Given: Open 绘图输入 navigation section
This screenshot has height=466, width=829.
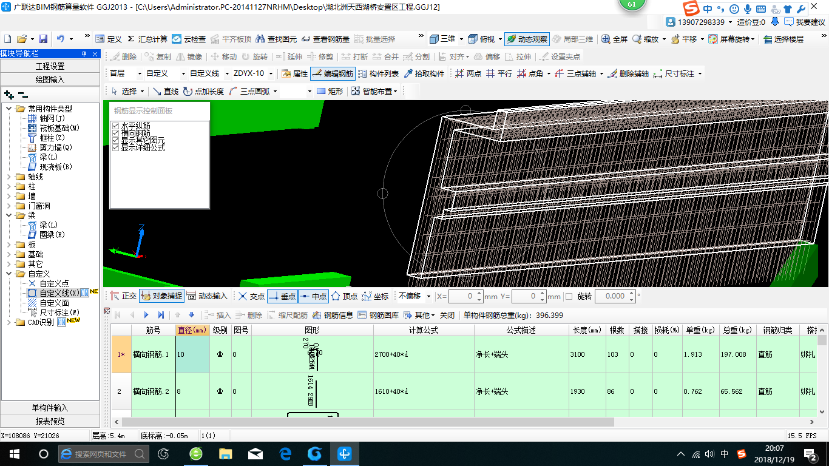Looking at the screenshot, I should point(50,79).
